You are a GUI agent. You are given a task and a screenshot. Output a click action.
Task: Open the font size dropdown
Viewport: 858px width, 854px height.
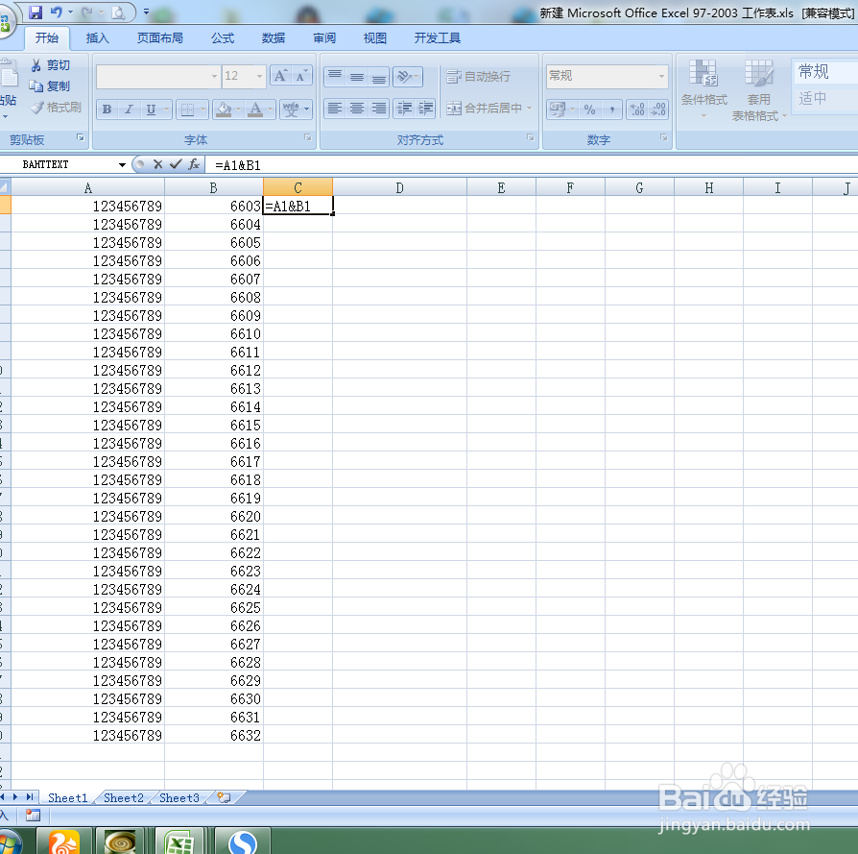(x=259, y=76)
